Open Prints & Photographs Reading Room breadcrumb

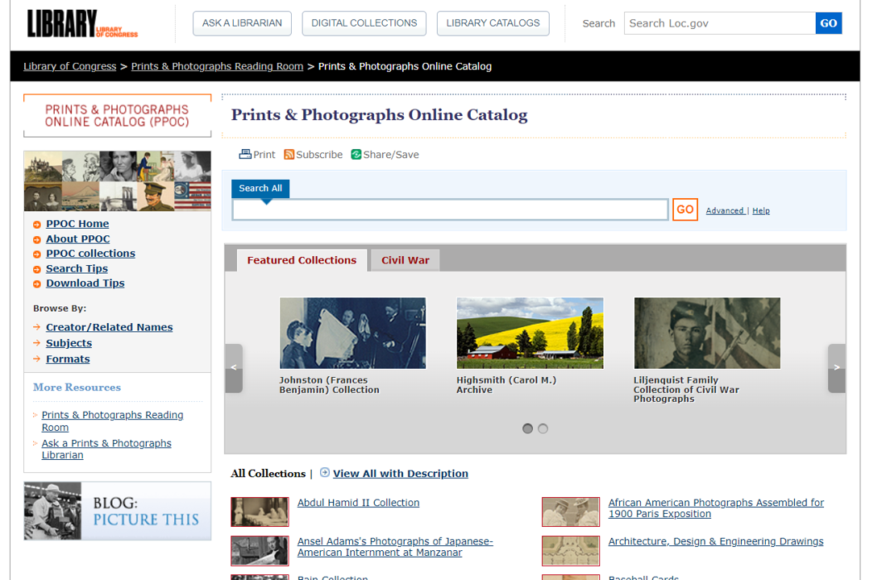[217, 66]
